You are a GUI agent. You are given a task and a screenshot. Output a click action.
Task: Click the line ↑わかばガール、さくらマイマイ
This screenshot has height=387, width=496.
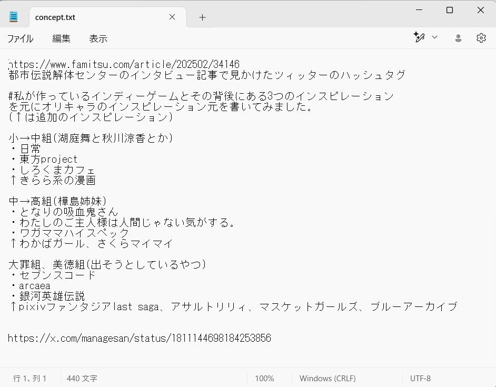[x=91, y=244]
